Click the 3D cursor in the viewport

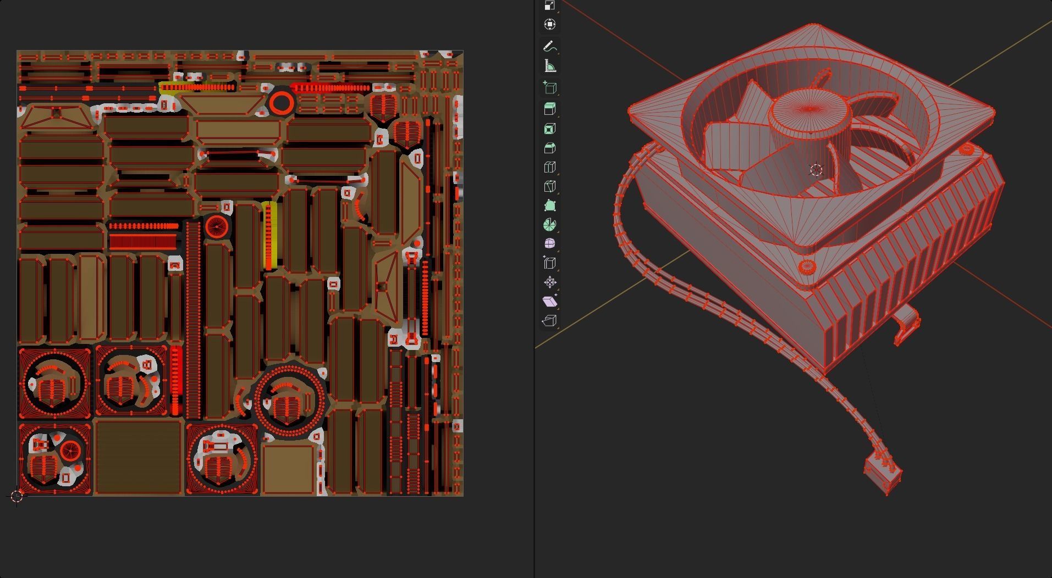pos(816,170)
